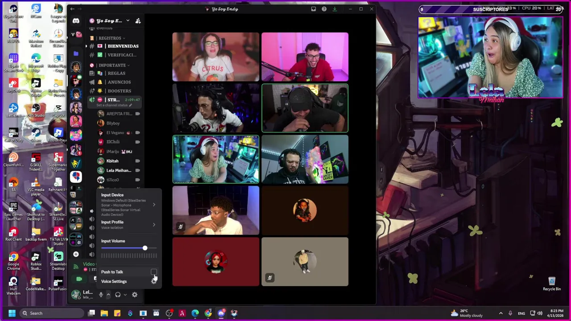The image size is (571, 321).
Task: Click the invite people icon beside server name
Action: 138,21
